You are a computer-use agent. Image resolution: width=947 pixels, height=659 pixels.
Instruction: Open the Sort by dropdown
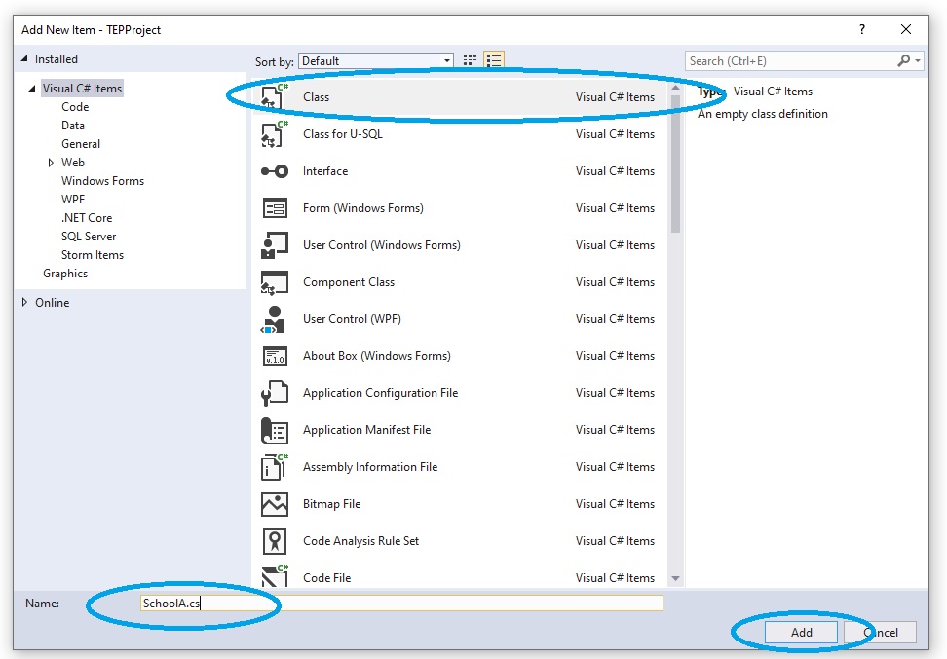(x=448, y=59)
